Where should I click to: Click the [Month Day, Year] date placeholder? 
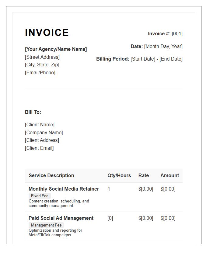click(163, 47)
